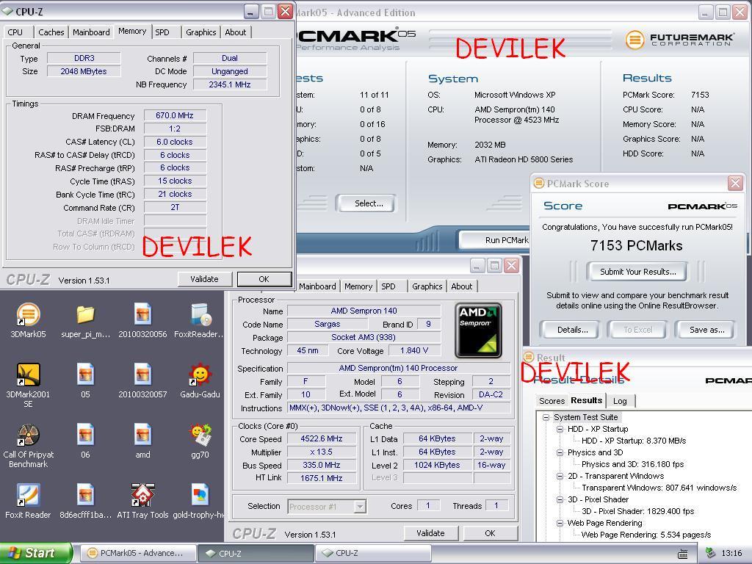Click Validate in the lower CPU-Z window
This screenshot has height=564, width=752.
430,533
